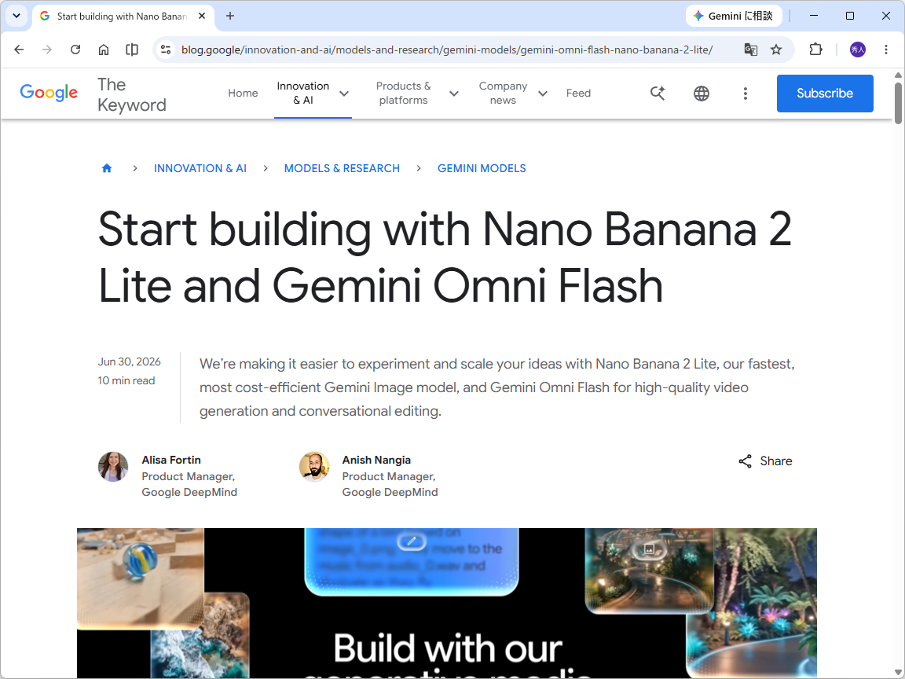View site information icon in address bar

tap(167, 50)
